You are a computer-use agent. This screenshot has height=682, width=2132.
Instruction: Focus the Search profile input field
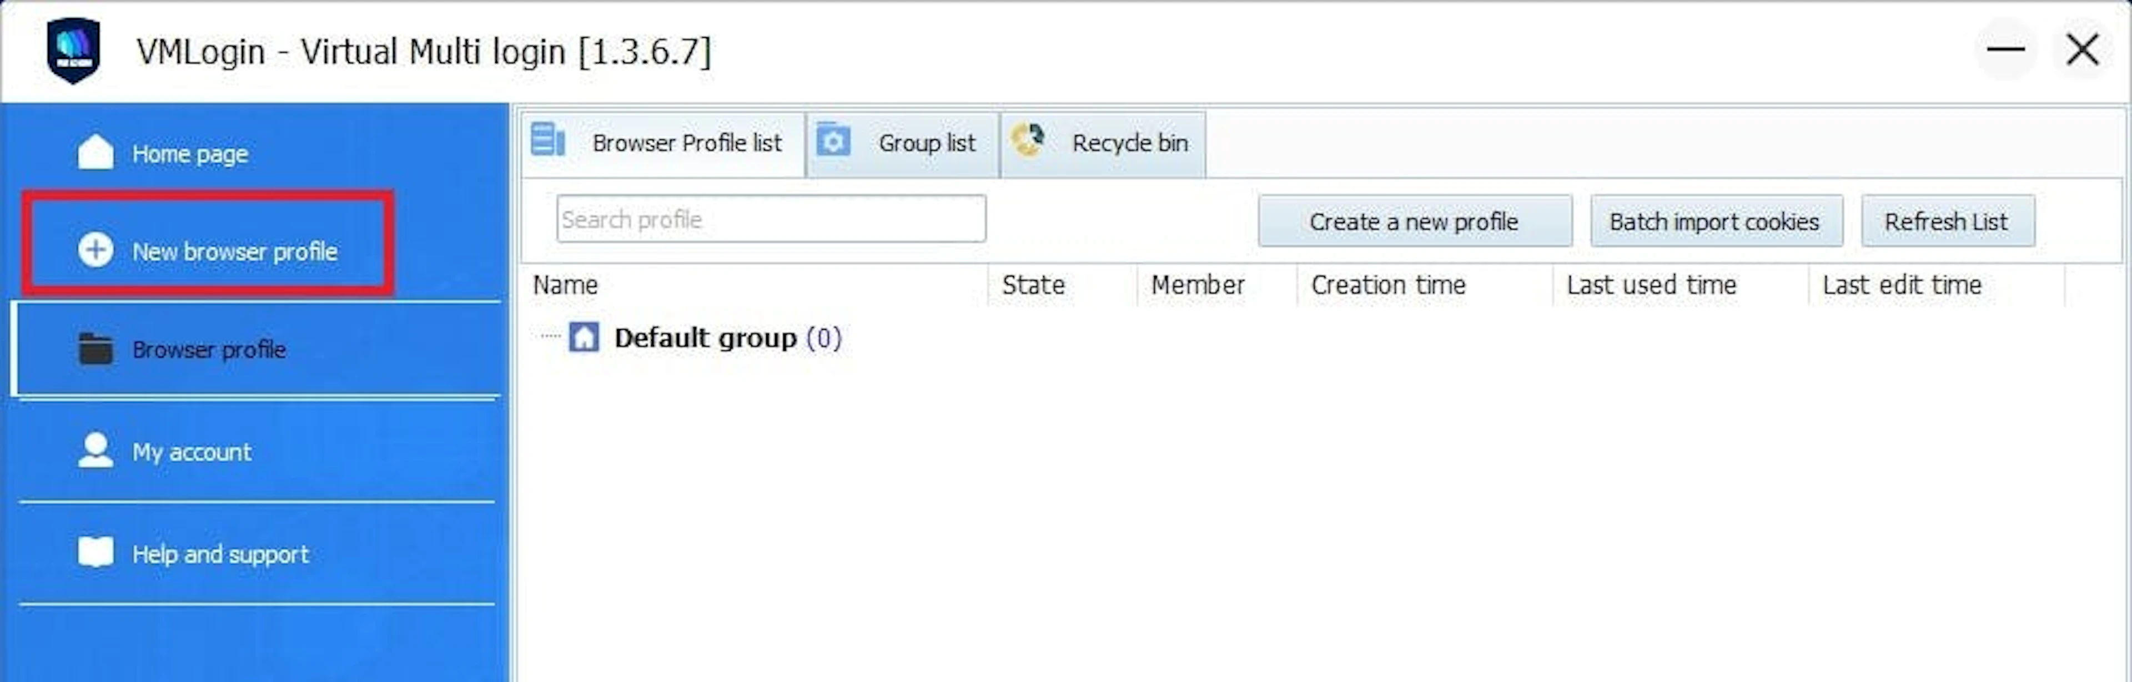pyautogui.click(x=771, y=219)
